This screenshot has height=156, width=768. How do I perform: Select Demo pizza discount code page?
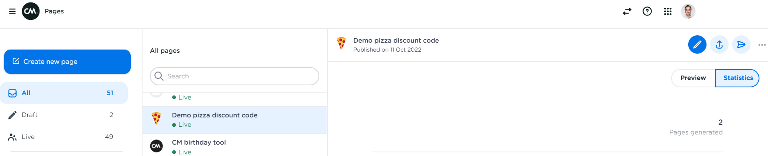pos(235,120)
